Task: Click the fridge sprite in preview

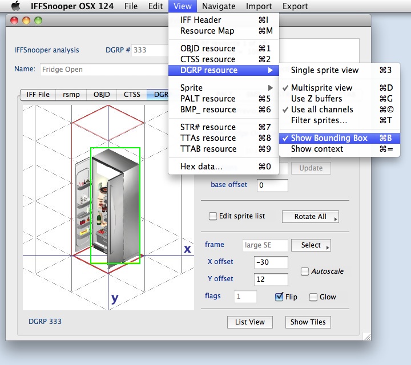Action: click(x=108, y=206)
